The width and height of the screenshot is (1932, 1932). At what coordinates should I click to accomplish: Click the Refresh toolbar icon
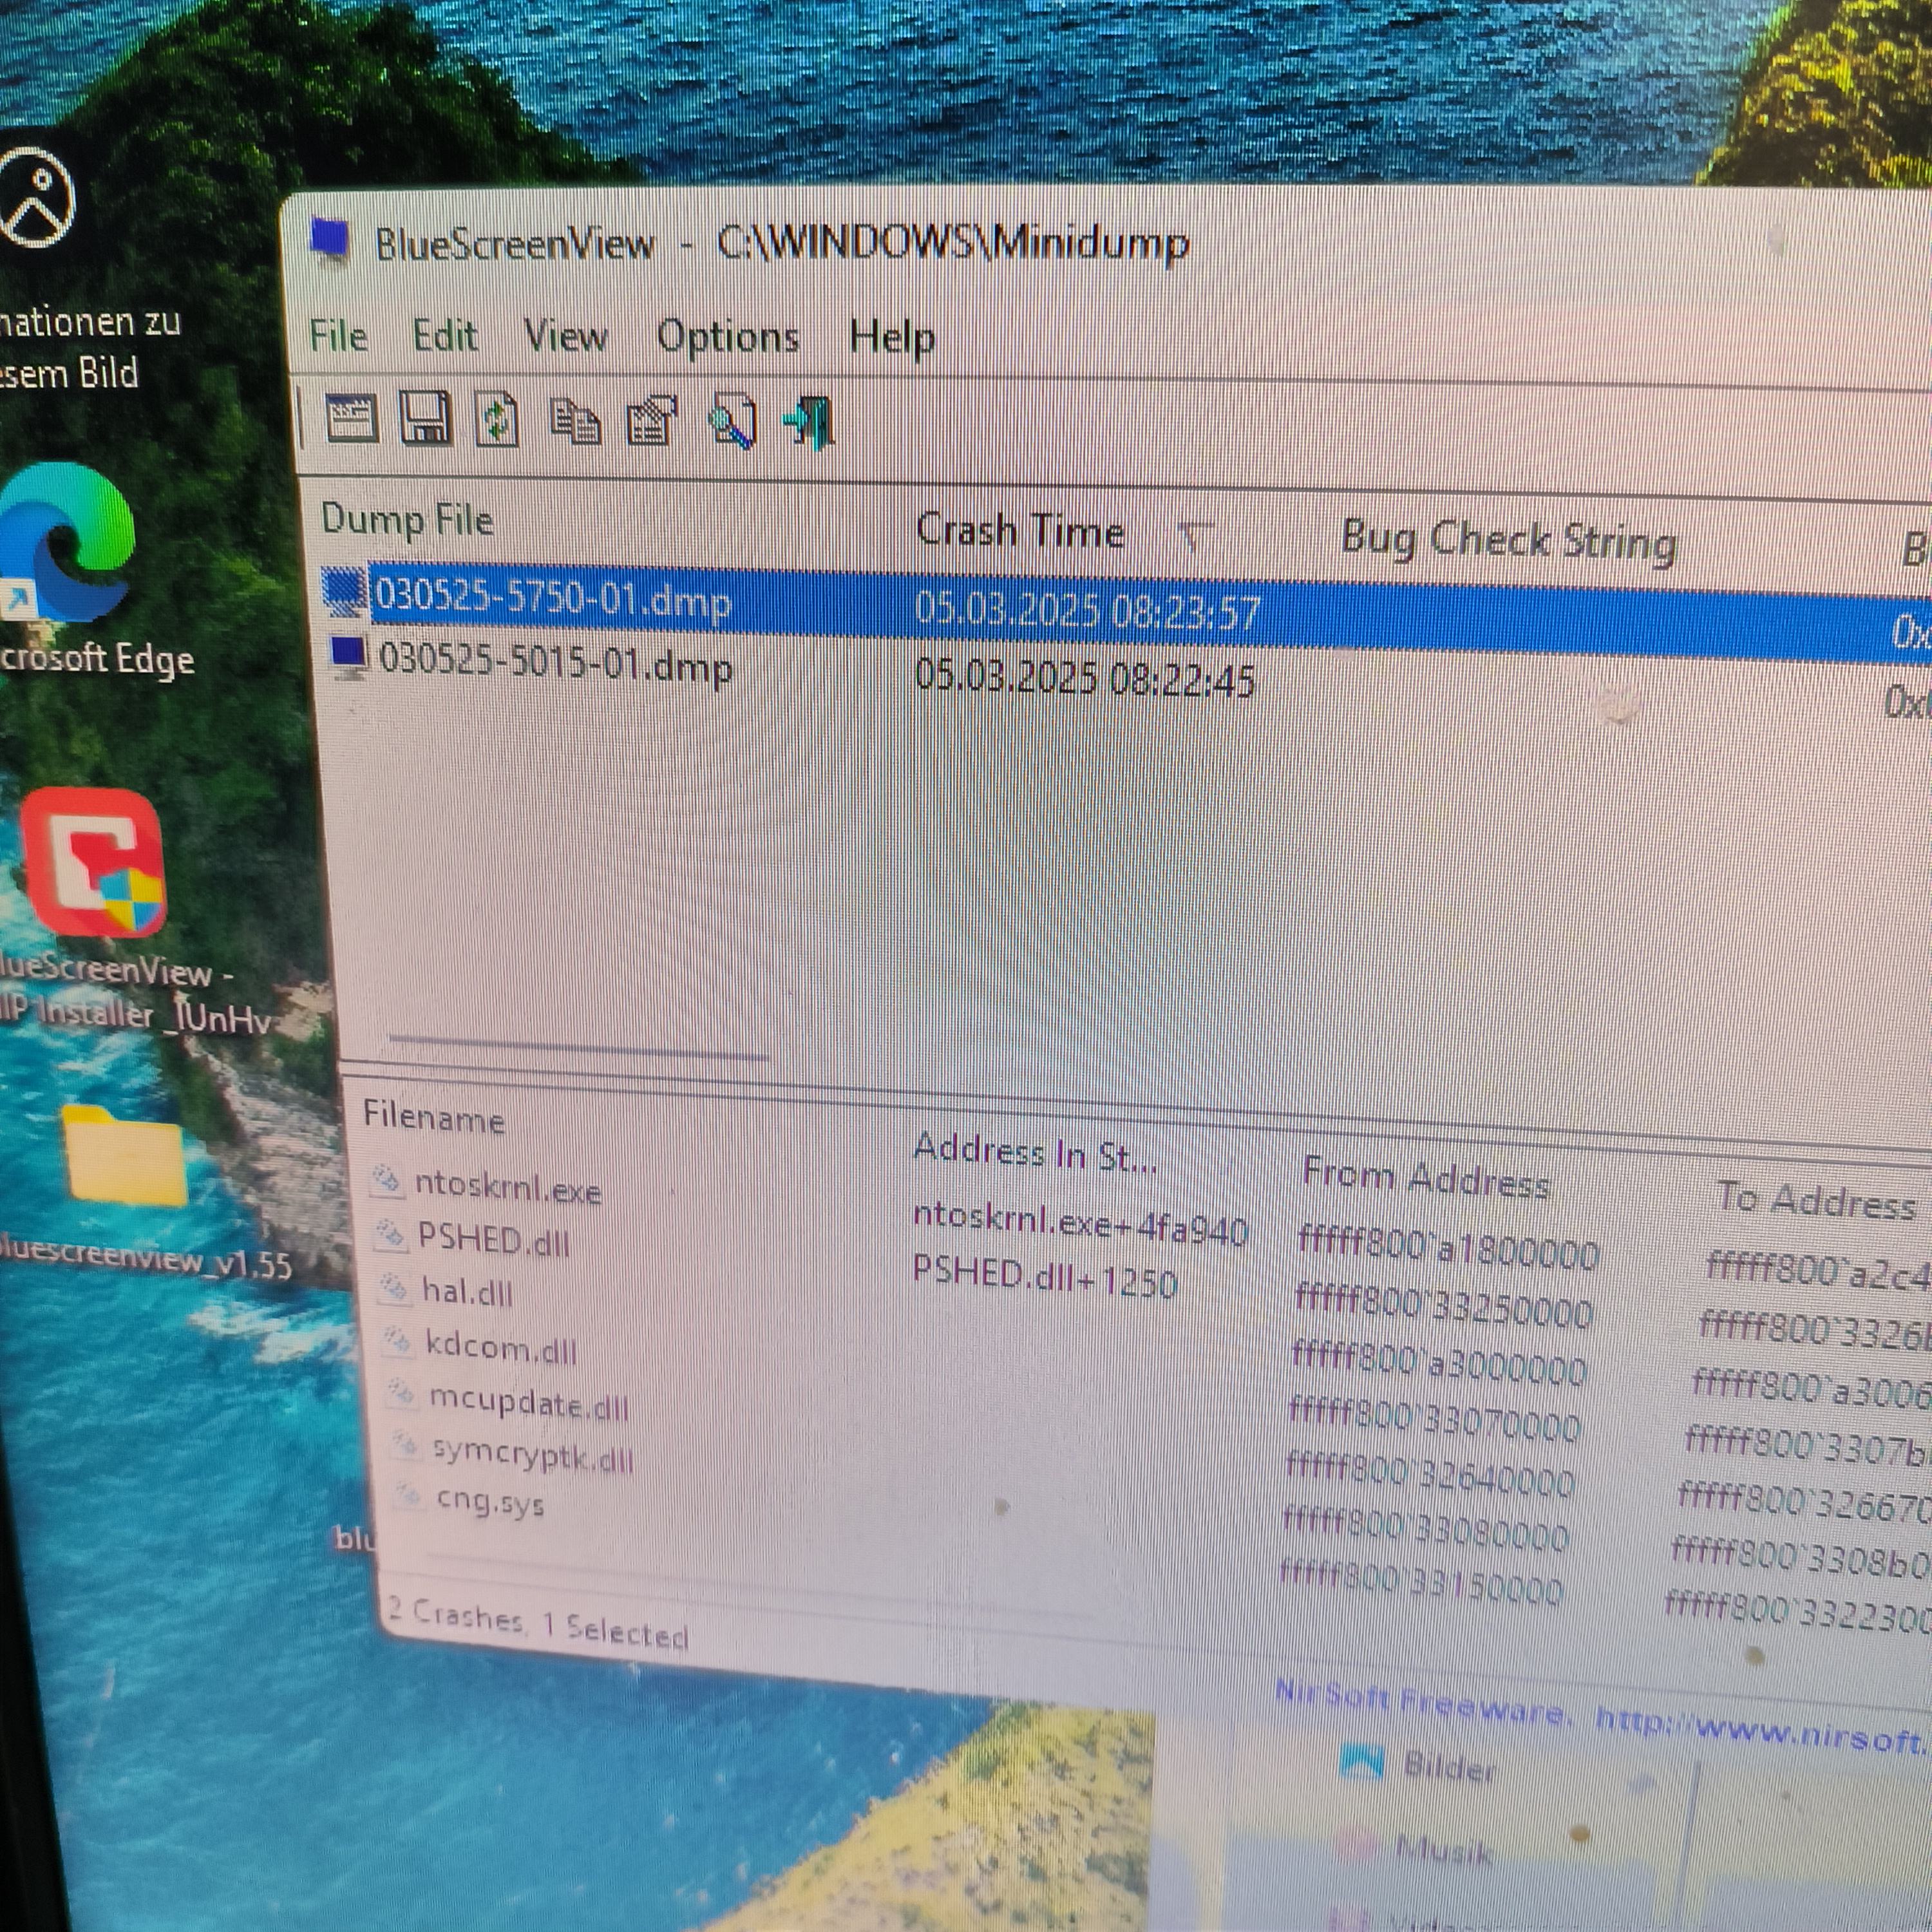(497, 420)
